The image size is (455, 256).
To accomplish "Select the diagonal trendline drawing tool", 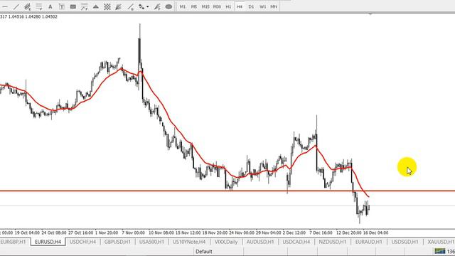I will [x=16, y=6].
